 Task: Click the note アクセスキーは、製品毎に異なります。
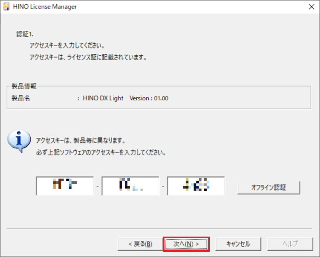pos(81,141)
